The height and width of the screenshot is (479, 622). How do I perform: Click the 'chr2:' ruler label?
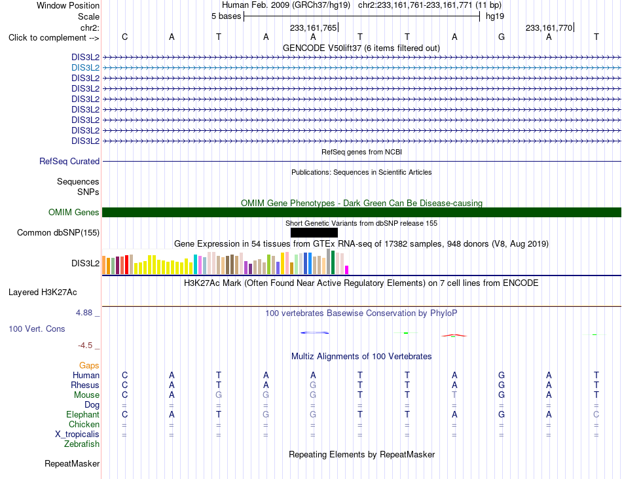tap(90, 27)
